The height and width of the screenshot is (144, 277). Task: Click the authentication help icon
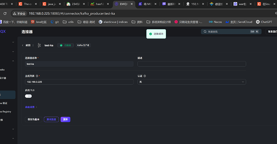(145, 76)
